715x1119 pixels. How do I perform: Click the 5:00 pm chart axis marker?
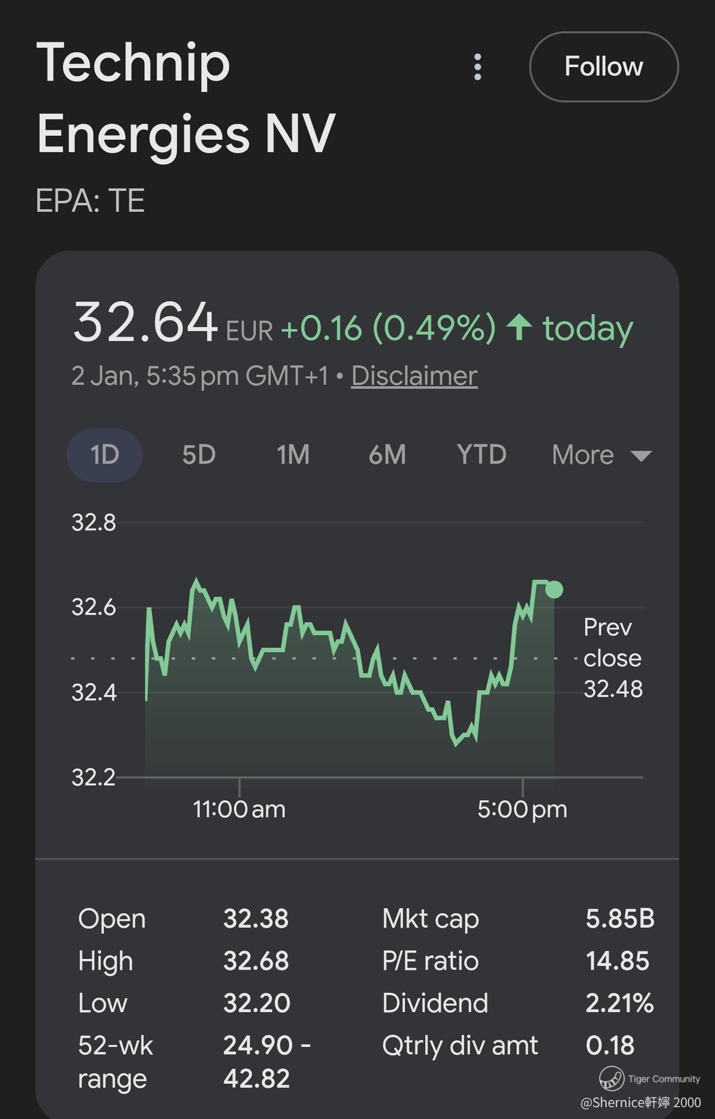[x=522, y=809]
